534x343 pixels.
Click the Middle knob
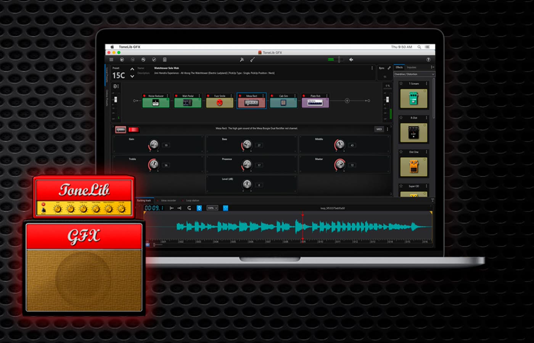click(340, 145)
